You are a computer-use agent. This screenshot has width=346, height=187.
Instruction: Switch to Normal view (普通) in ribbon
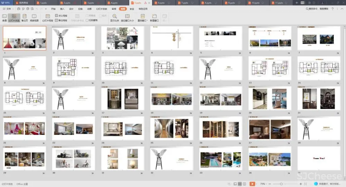pos(4,17)
